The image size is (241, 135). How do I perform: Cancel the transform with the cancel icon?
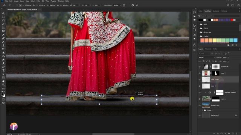tap(133, 5)
